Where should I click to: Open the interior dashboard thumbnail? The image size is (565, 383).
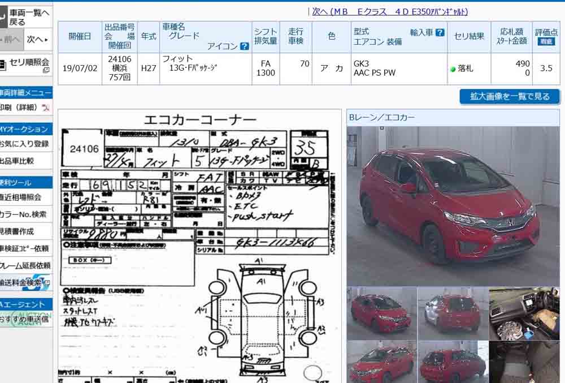[x=524, y=313]
